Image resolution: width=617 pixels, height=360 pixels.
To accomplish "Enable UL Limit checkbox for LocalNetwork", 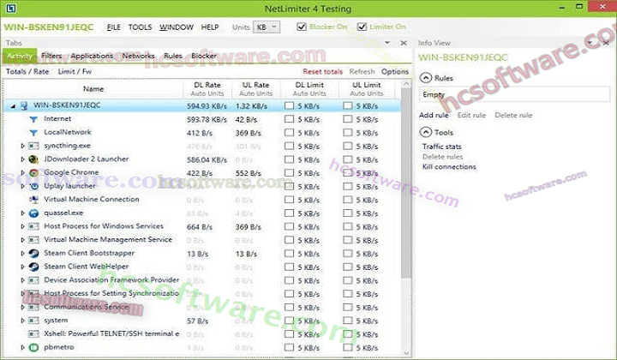I will 347,132.
